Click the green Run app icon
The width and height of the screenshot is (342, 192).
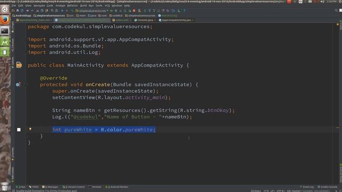(112, 11)
